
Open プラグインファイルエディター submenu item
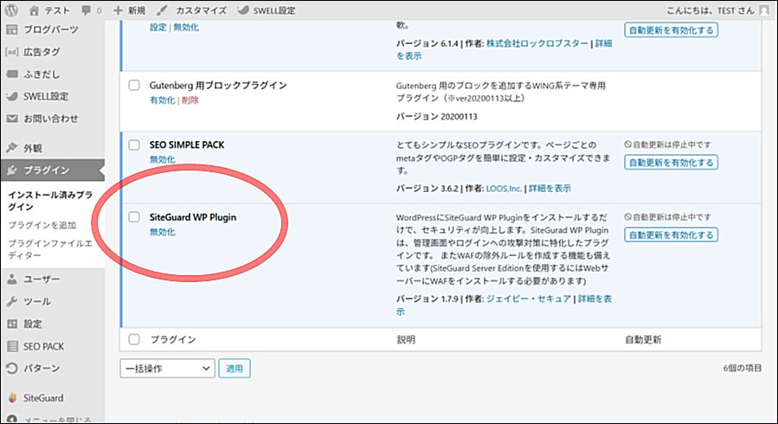click(x=50, y=249)
